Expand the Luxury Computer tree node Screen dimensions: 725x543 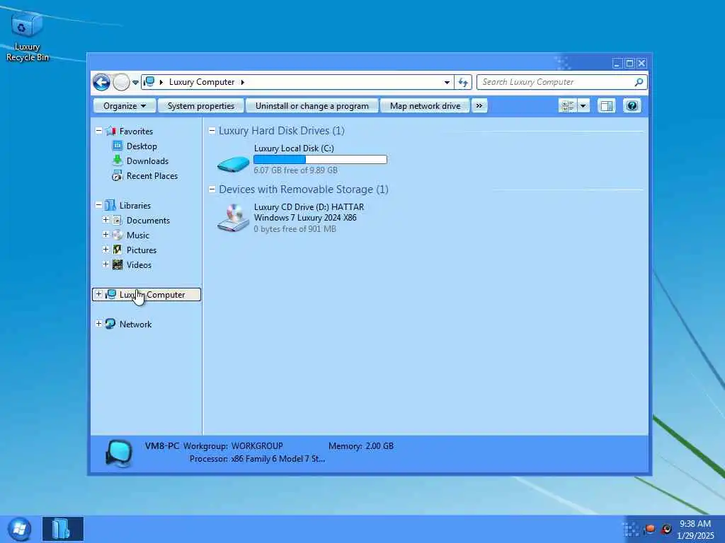click(98, 293)
